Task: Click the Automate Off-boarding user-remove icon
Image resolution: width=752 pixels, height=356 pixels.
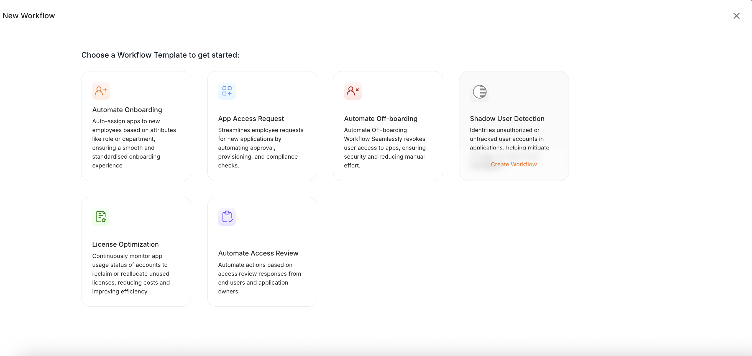Action: (x=353, y=91)
